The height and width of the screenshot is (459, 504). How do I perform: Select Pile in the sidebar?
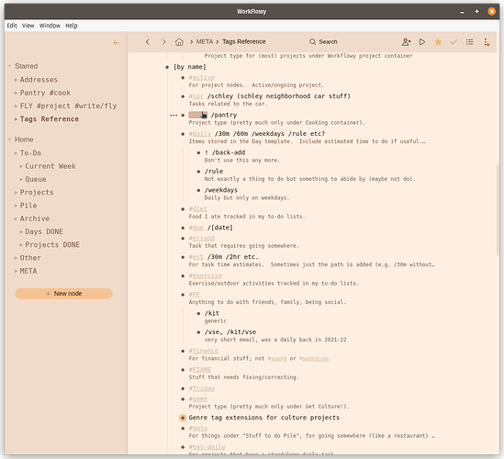click(28, 206)
